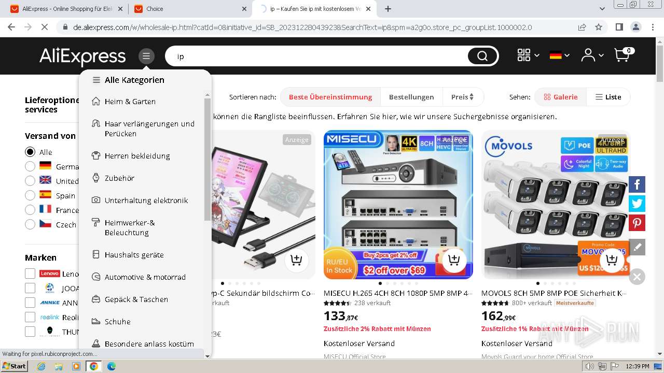Click the shirt icon for Herren bekleidung
This screenshot has height=373, width=664.
[x=95, y=155]
